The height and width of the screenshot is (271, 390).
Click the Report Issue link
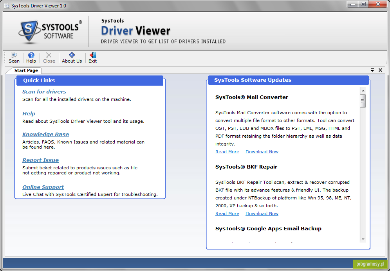tap(41, 160)
